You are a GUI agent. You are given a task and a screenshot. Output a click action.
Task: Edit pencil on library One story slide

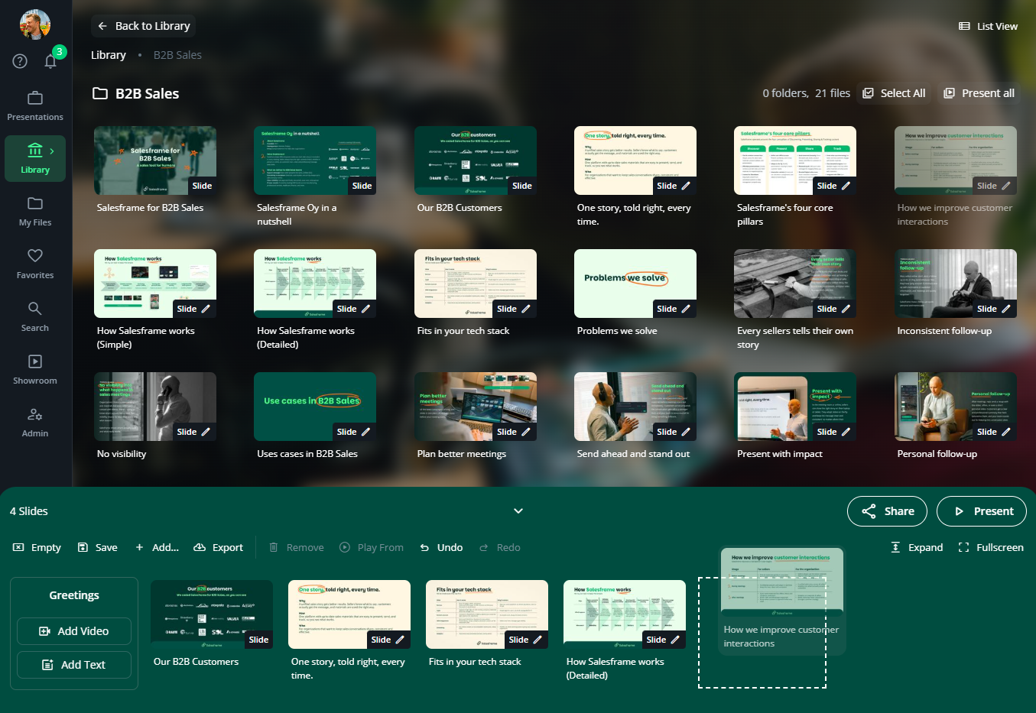[686, 186]
